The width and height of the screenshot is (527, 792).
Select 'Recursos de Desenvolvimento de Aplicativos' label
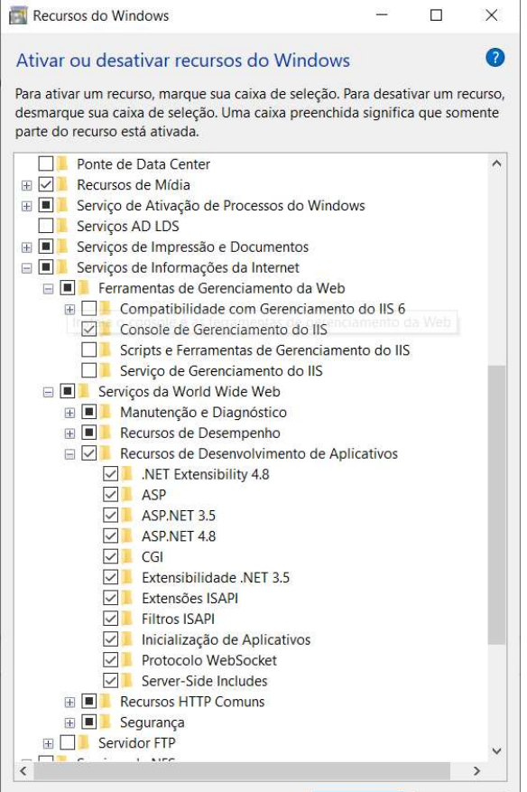(x=259, y=453)
